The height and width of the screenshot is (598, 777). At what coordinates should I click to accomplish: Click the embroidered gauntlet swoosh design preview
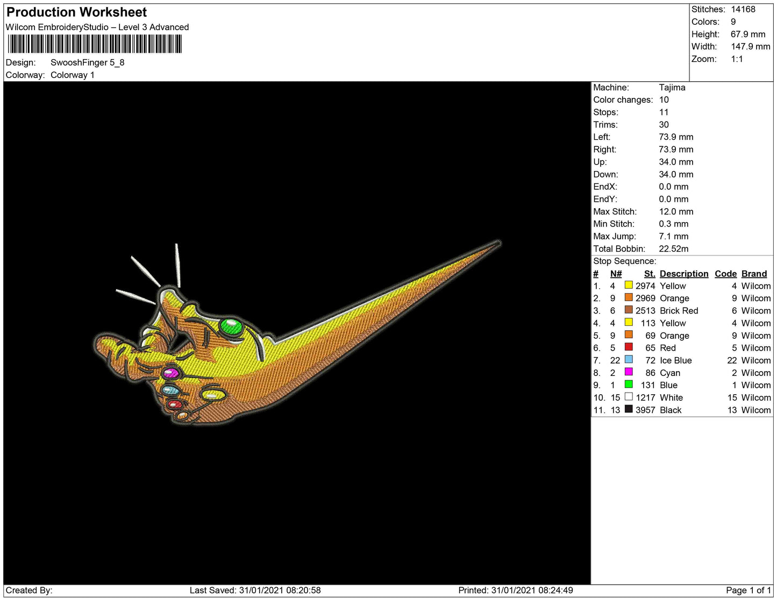tap(297, 333)
